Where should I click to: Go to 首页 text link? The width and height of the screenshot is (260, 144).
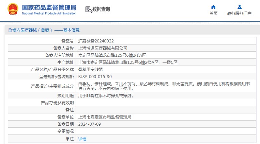click(213, 14)
